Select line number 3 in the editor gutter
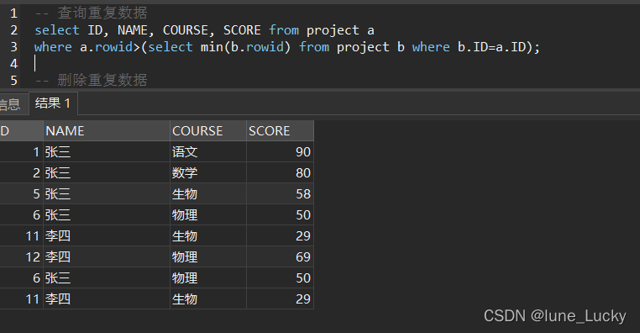Image resolution: width=640 pixels, height=333 pixels. pos(14,47)
